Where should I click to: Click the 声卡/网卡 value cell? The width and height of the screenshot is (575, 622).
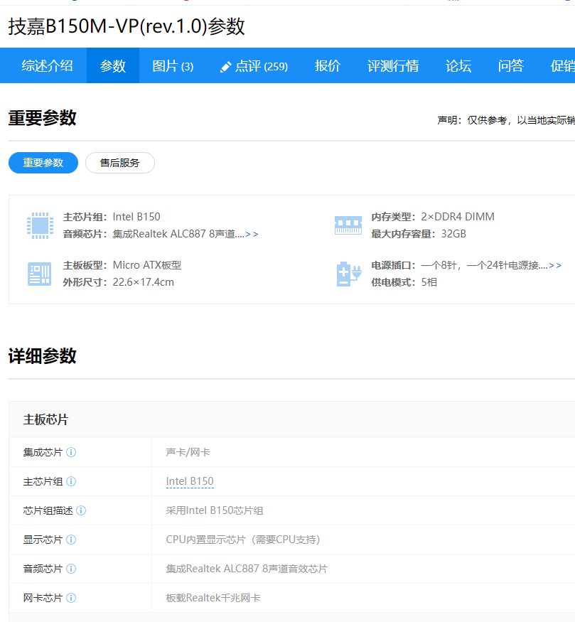coord(188,452)
